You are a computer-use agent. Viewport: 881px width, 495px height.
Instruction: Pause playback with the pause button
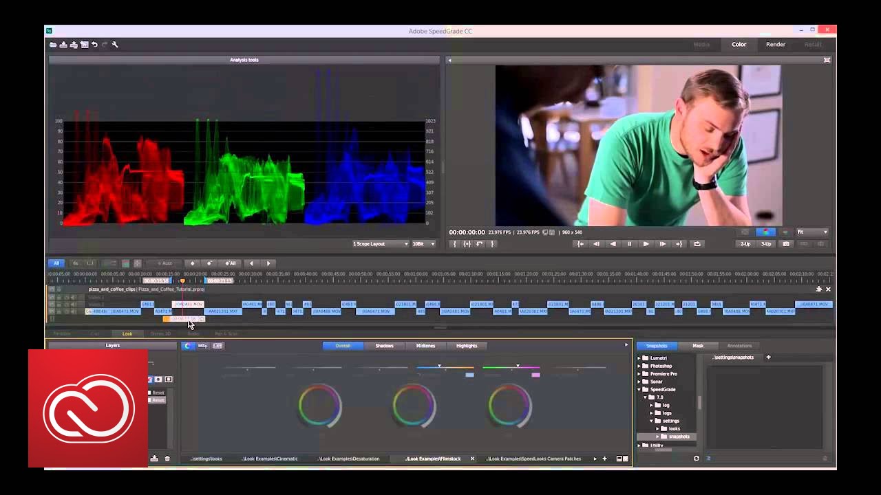629,244
